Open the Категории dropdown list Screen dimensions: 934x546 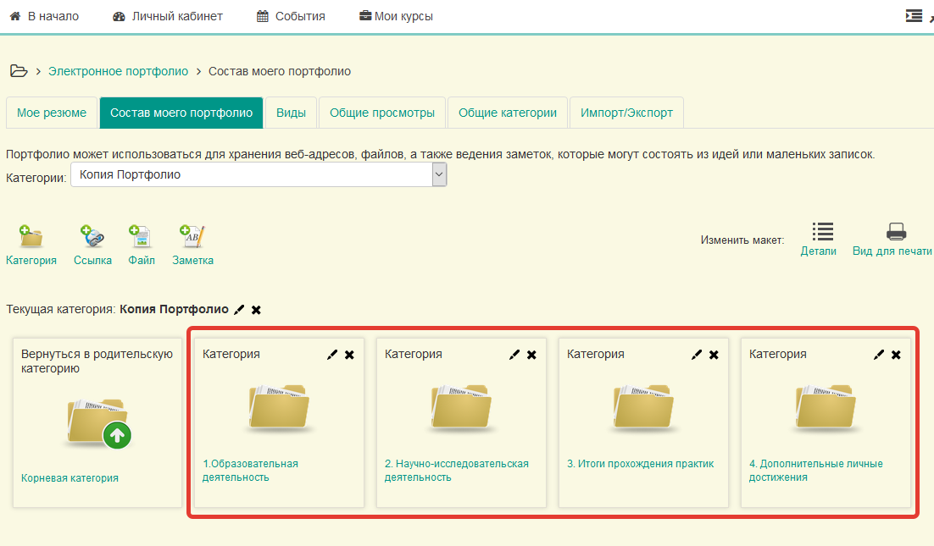pyautogui.click(x=439, y=175)
